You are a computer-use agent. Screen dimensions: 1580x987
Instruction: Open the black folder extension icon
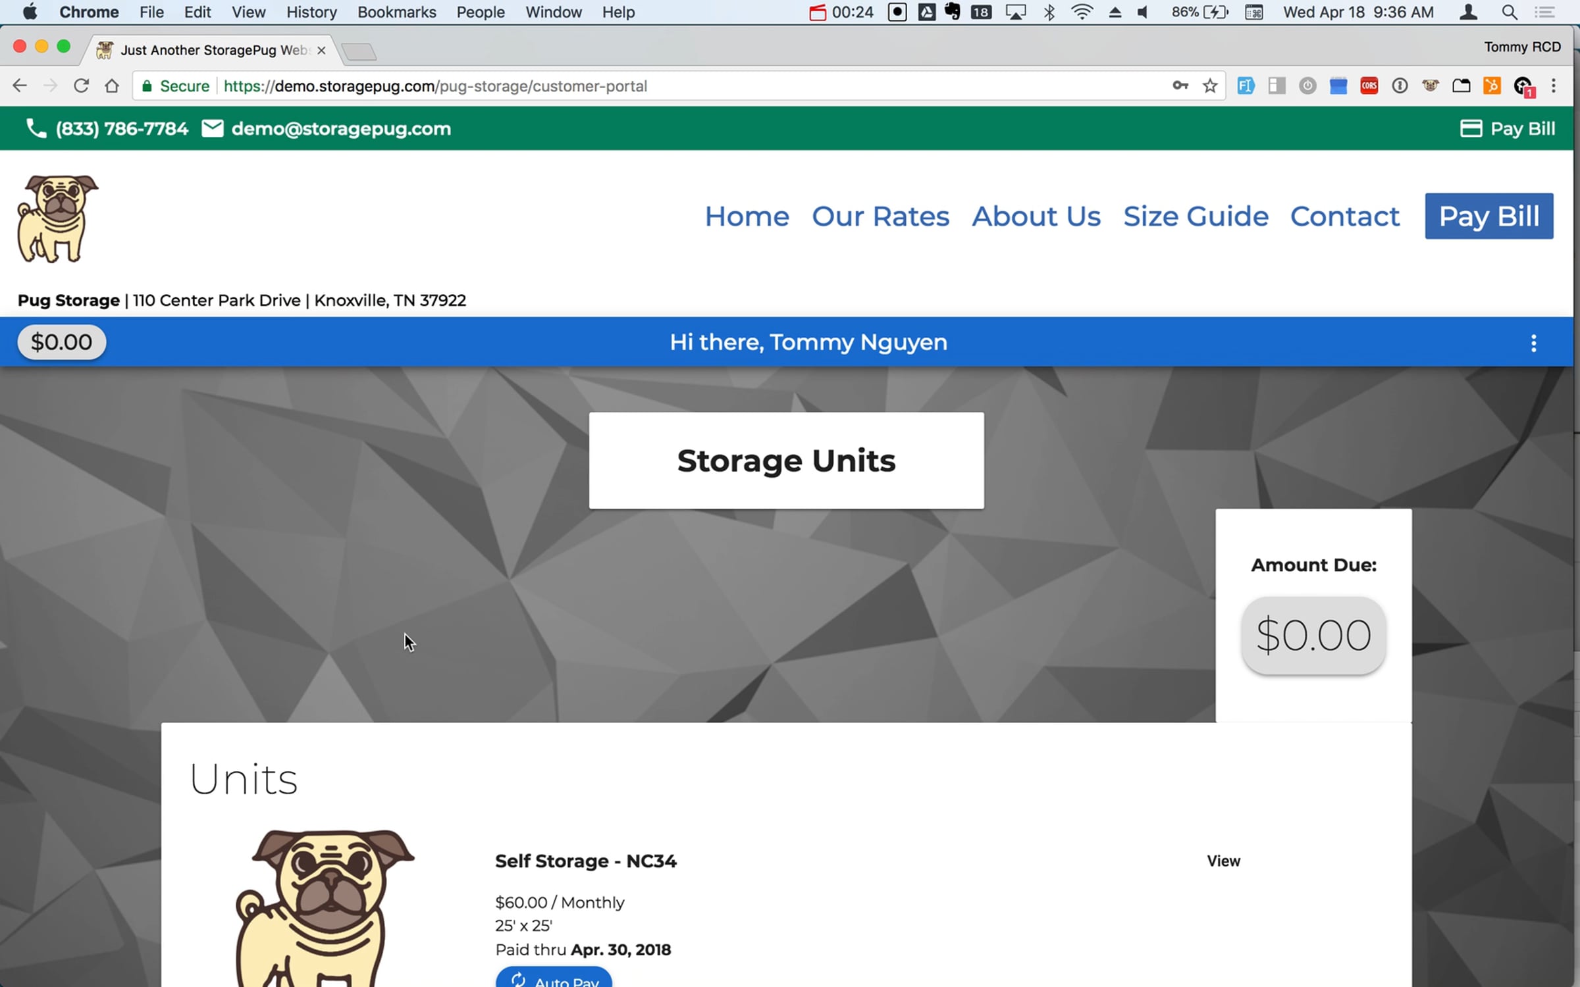(1461, 86)
